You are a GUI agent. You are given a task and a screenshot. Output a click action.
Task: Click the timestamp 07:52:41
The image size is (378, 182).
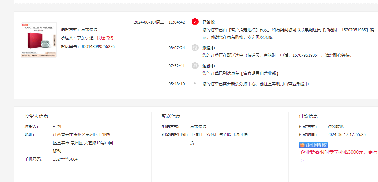point(176,66)
